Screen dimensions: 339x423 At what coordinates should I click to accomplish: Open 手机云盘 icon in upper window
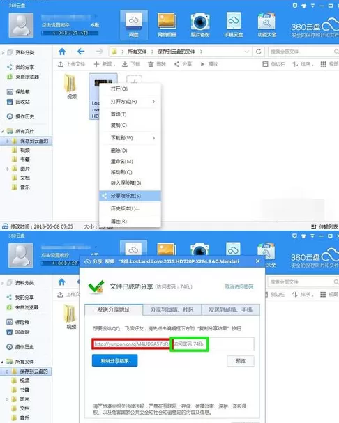tap(234, 25)
